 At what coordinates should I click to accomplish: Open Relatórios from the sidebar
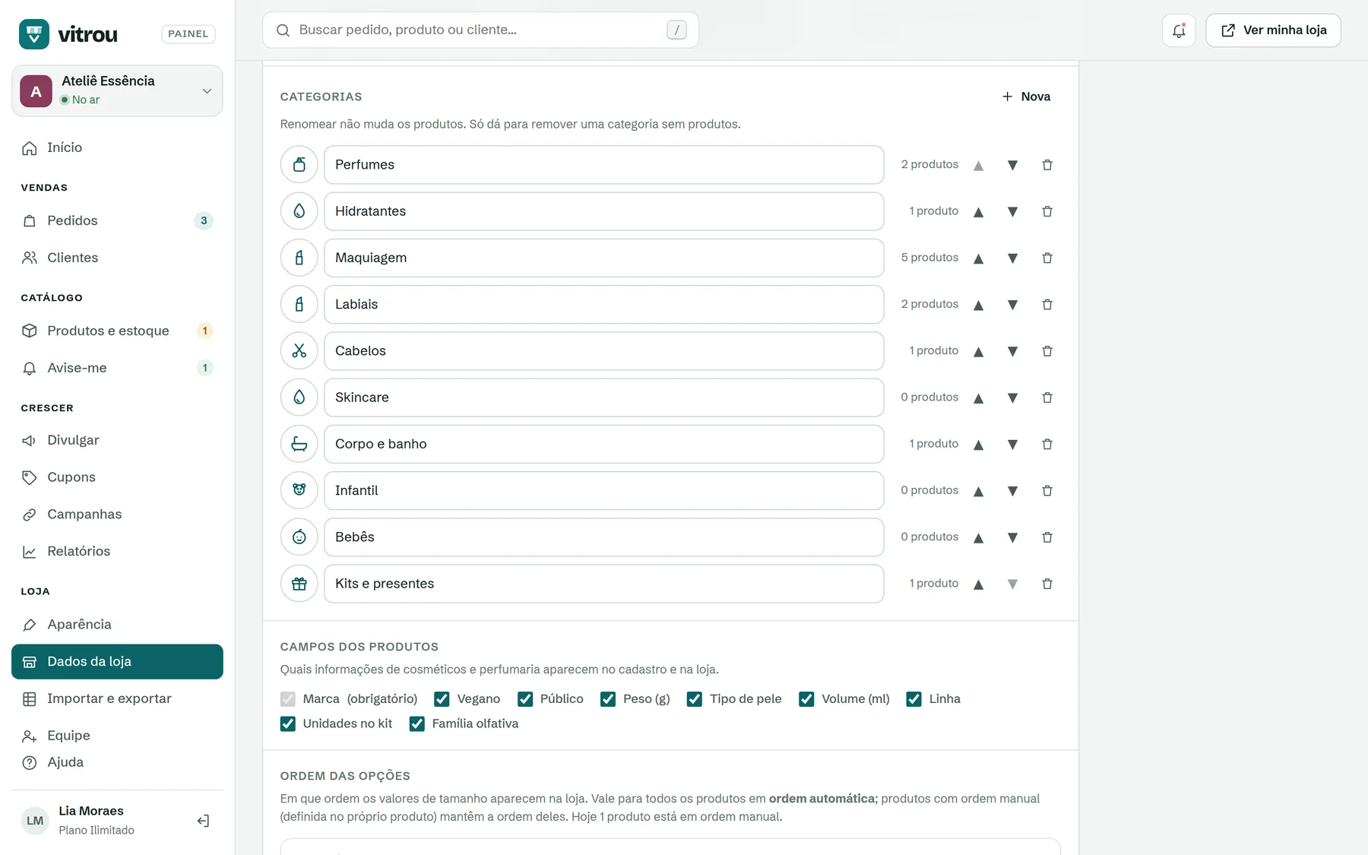click(x=117, y=551)
